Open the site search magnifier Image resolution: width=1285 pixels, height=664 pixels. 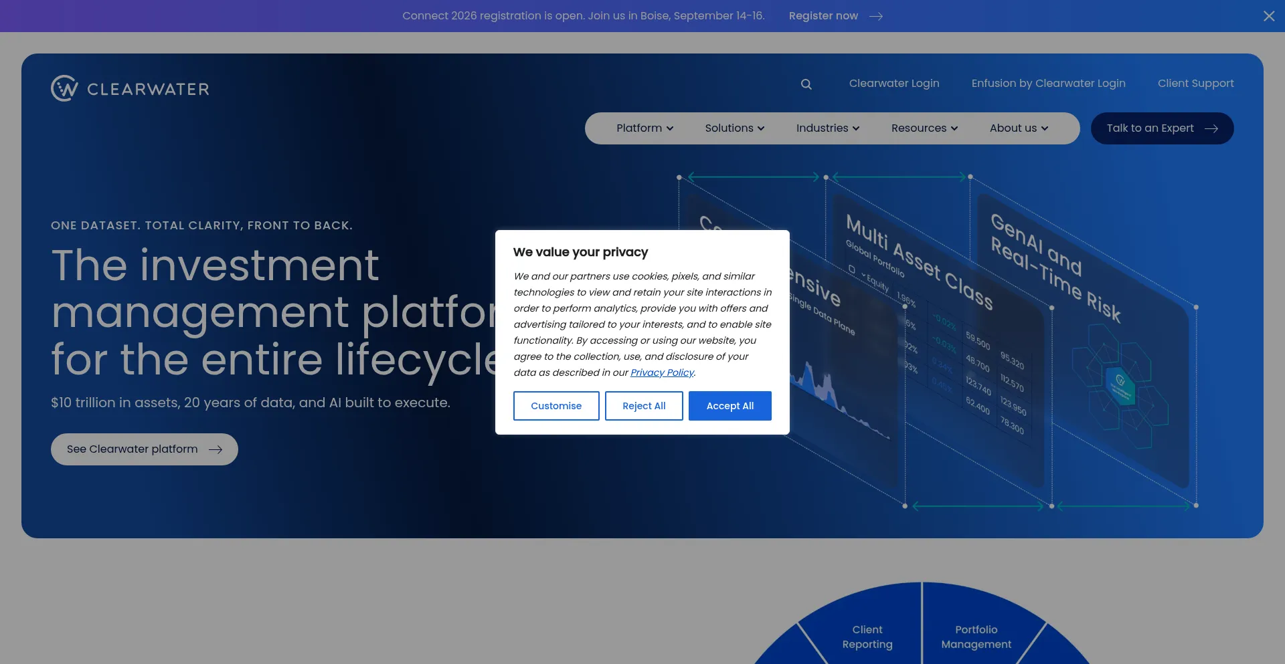[x=806, y=84]
